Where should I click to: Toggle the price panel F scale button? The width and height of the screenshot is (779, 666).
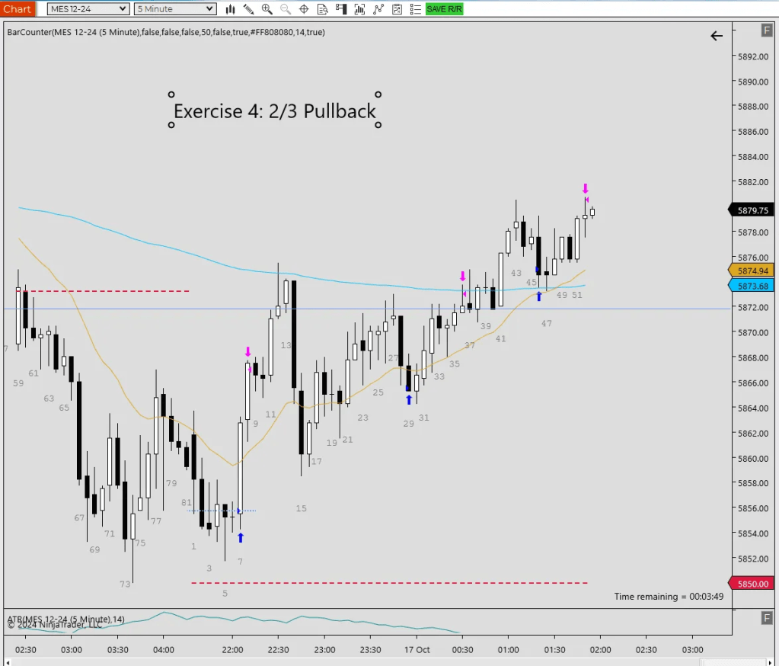click(766, 30)
